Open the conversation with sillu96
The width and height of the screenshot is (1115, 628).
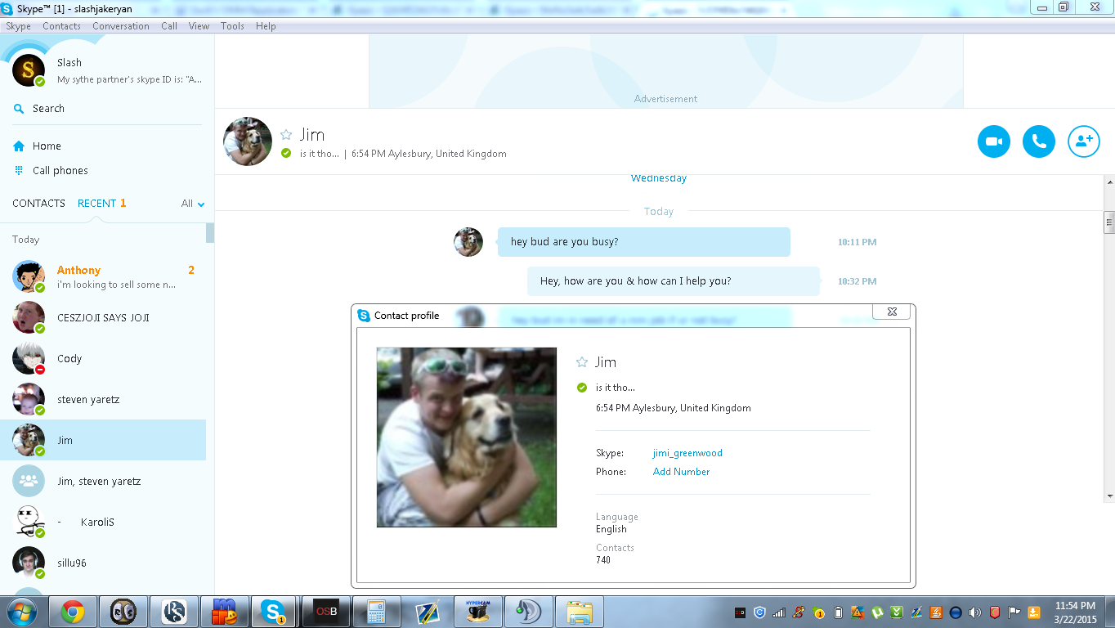[x=103, y=563]
